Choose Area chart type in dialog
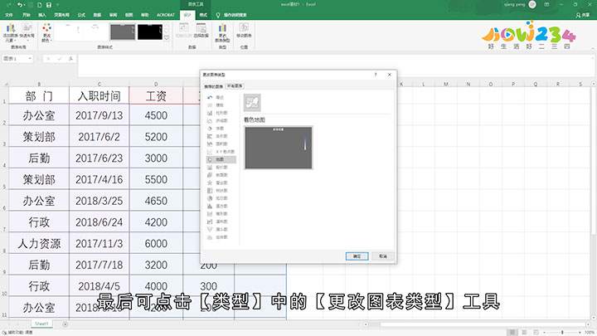Viewport: 597px width, 336px height. pos(221,144)
